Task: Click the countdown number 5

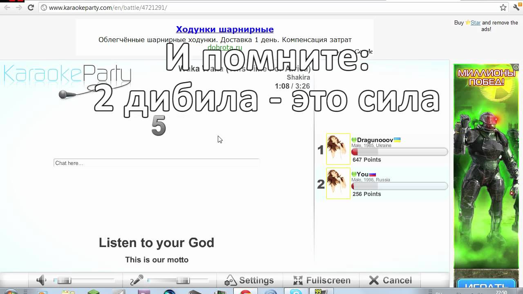Action: pyautogui.click(x=159, y=125)
